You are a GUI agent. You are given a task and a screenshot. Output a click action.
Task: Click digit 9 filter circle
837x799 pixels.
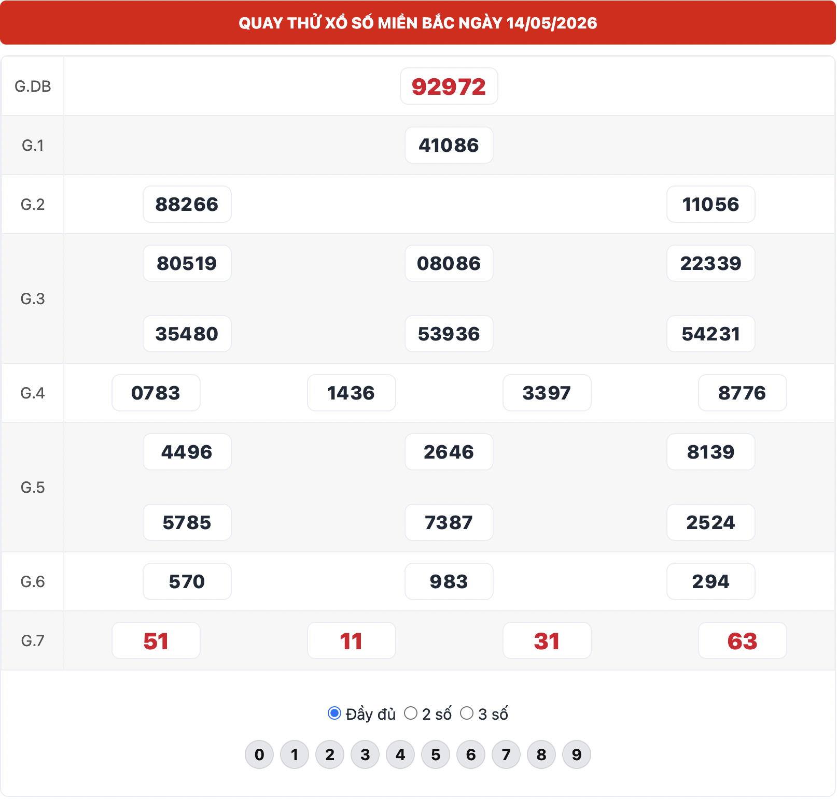pyautogui.click(x=577, y=754)
